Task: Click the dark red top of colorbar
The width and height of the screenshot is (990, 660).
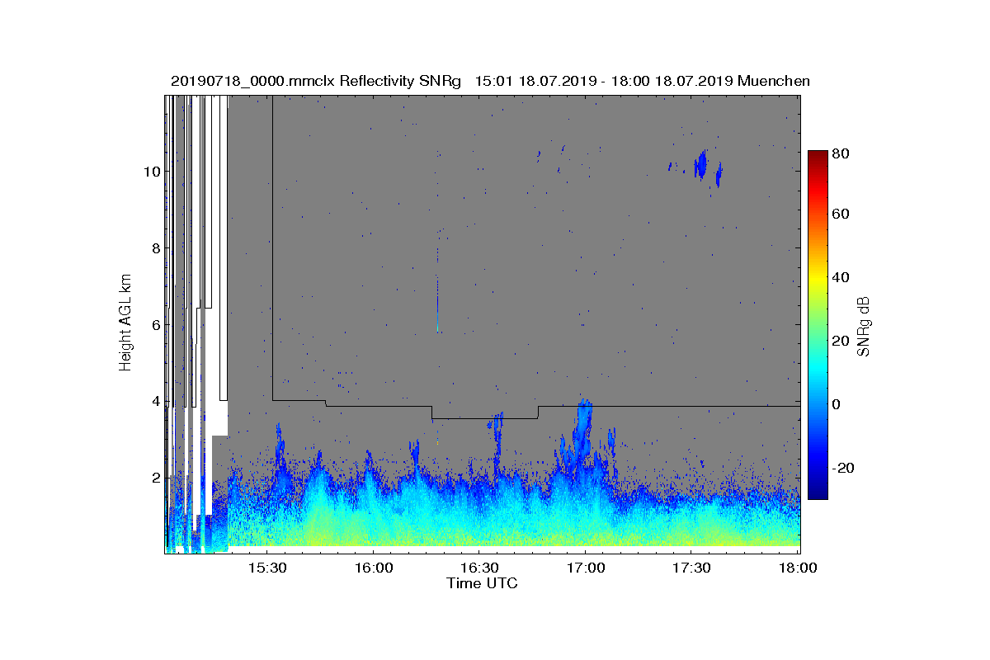Action: 818,157
